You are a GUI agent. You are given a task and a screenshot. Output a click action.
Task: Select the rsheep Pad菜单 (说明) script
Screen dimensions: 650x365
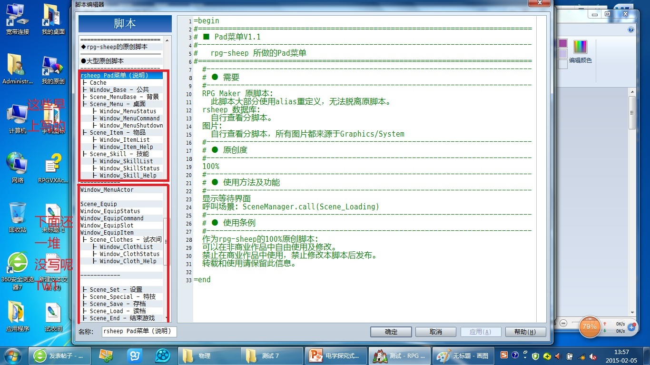[x=121, y=75]
